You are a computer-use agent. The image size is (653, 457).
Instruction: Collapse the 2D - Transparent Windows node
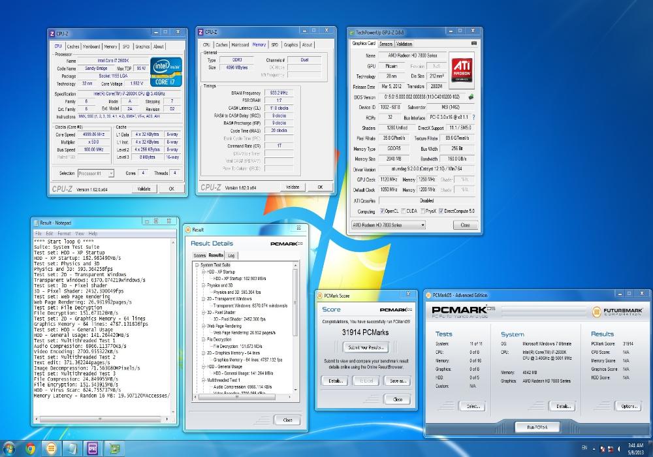coord(204,299)
